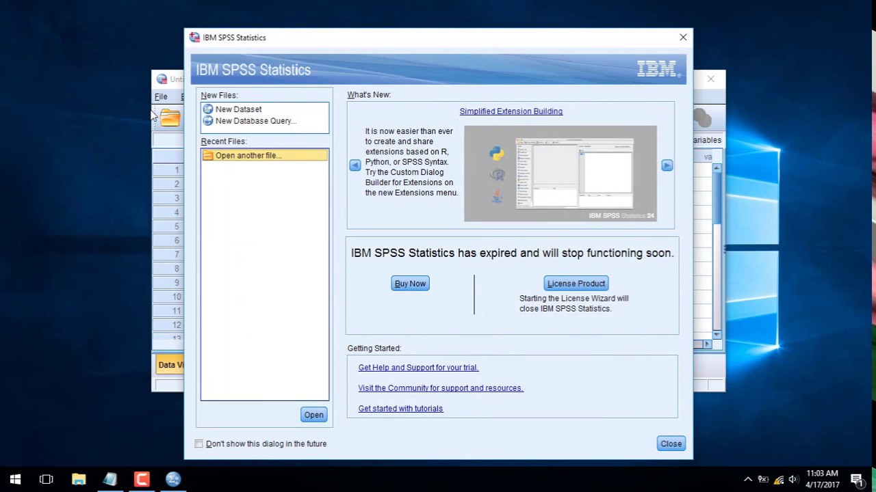Select row 5 header in Data Editor

[x=168, y=227]
